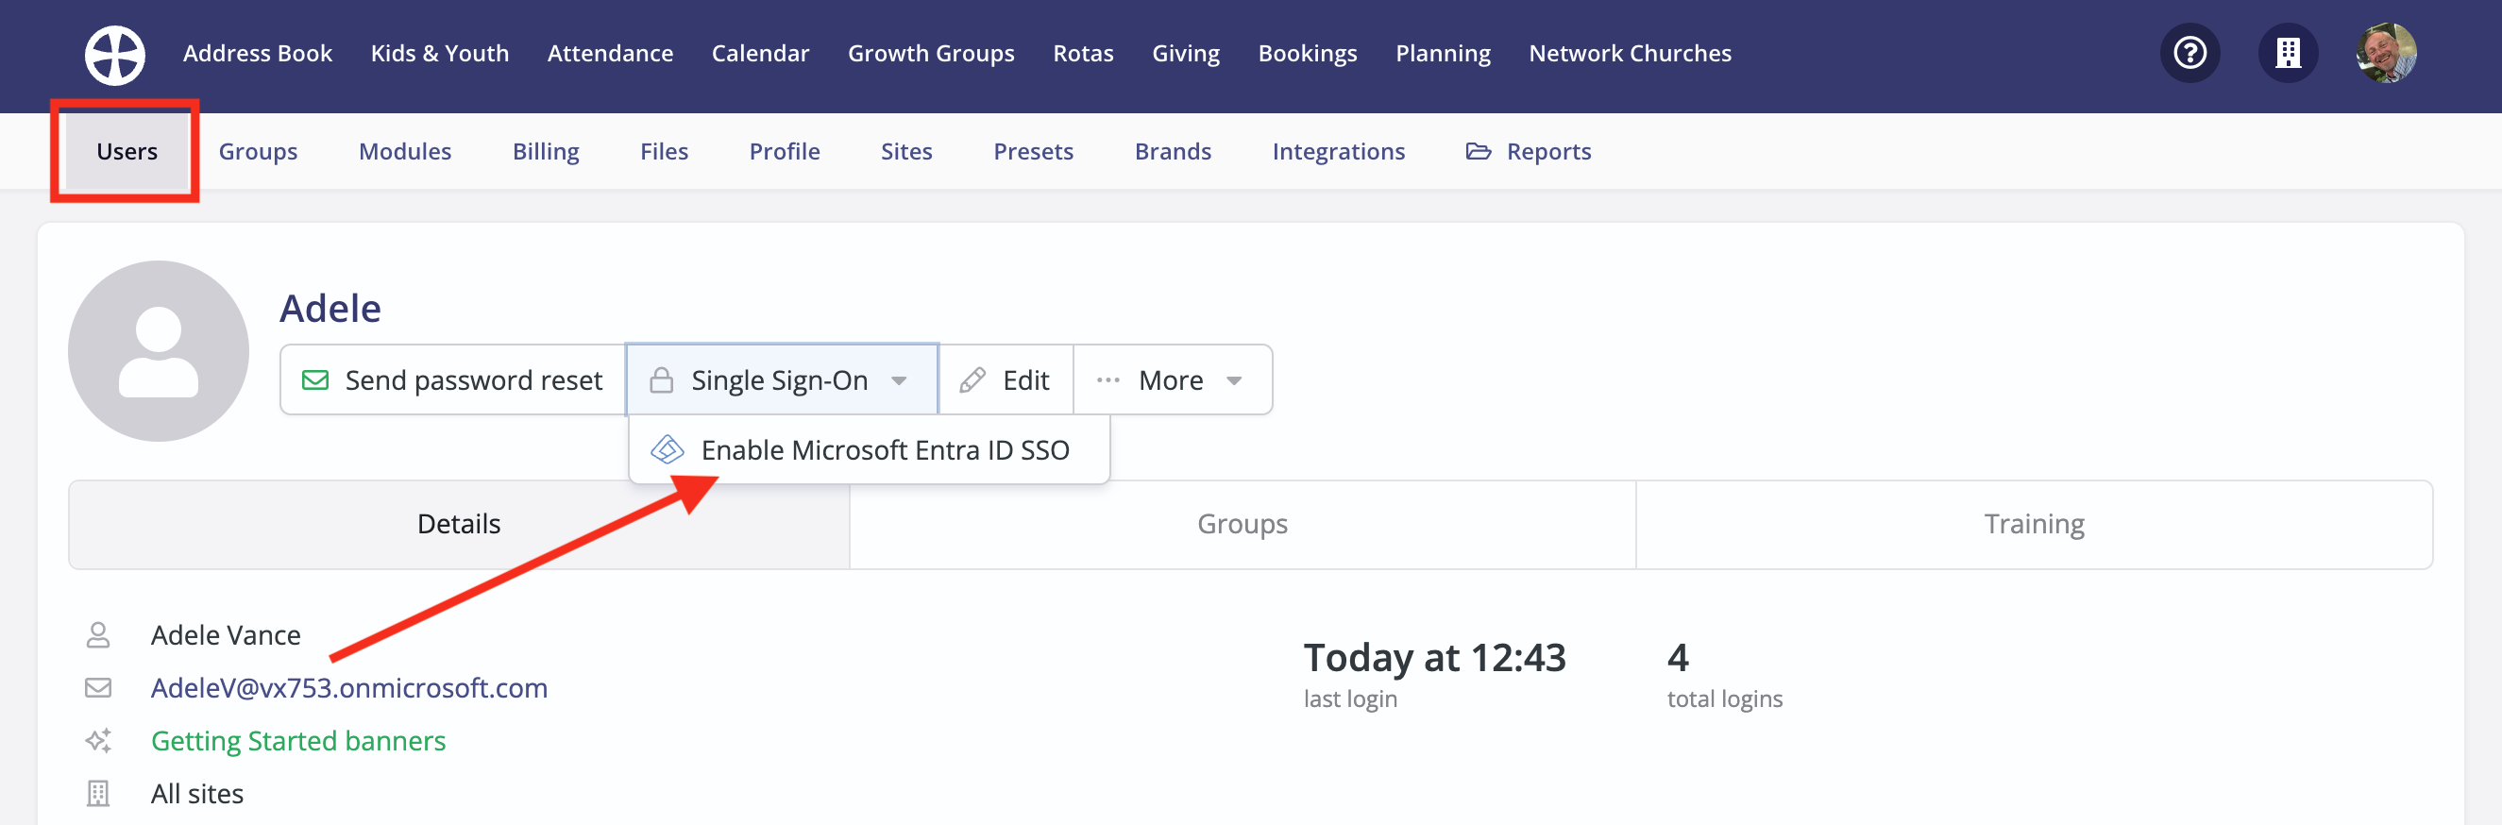2502x825 pixels.
Task: Click the sparkle icon beside Getting Started banners
Action: point(98,740)
